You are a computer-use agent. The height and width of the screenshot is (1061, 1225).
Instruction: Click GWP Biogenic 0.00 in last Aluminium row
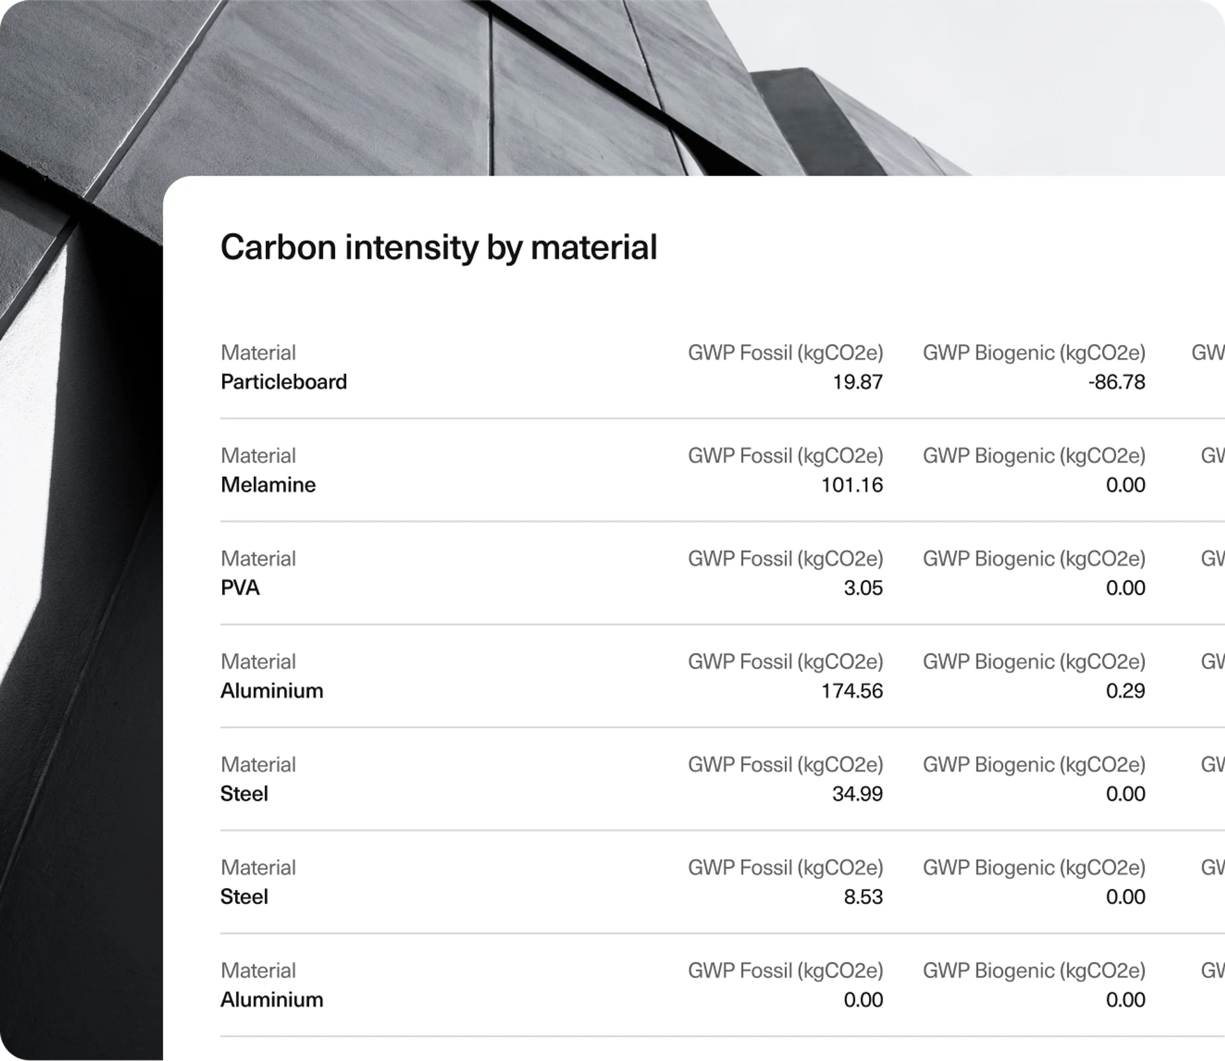click(x=1125, y=1000)
